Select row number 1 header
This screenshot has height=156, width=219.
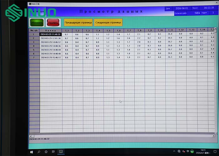click(x=34, y=34)
